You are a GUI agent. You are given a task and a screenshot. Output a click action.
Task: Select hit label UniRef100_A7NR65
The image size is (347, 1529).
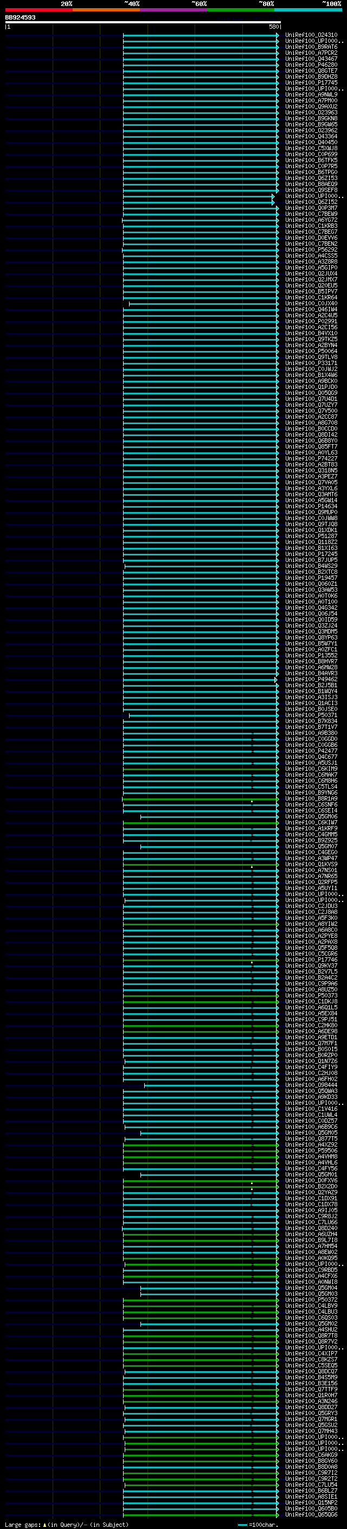pos(311,876)
